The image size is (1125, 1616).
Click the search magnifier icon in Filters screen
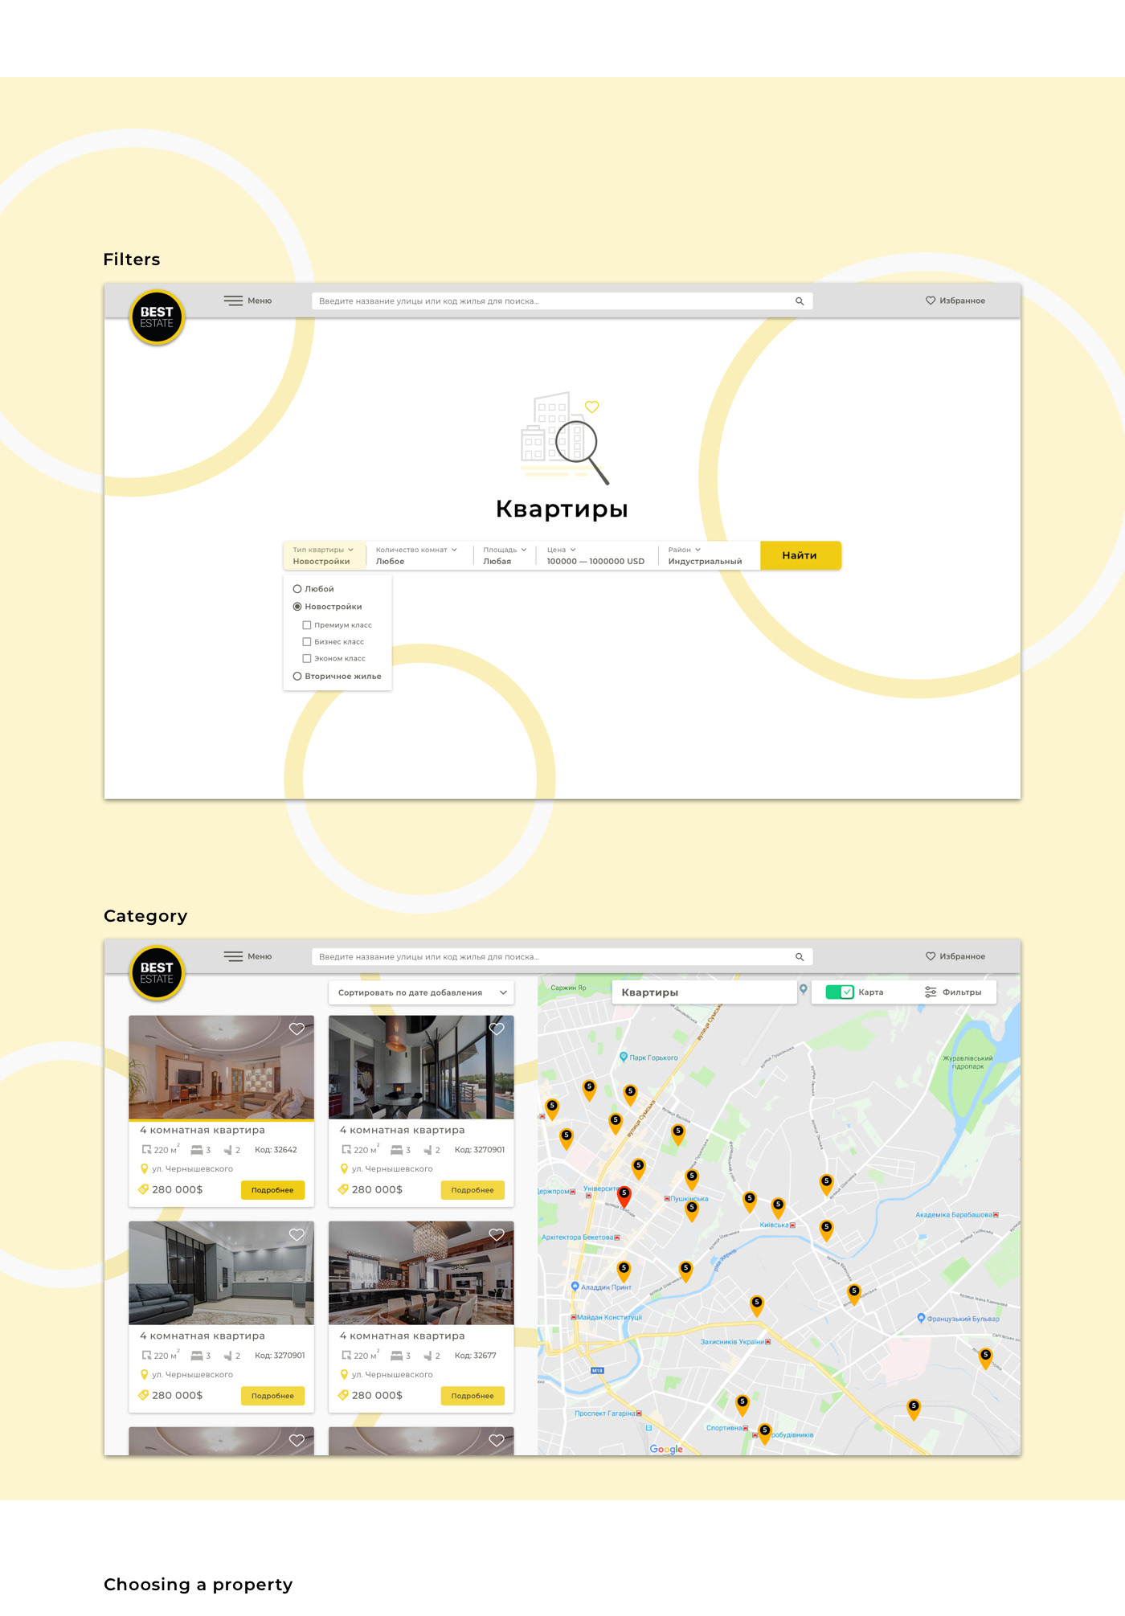[x=800, y=301]
